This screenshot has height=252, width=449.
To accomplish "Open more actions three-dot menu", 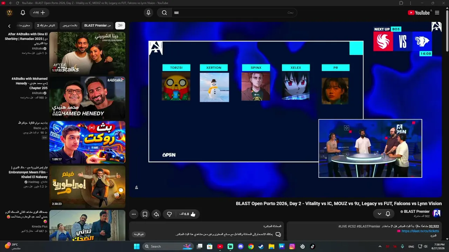I will point(134,214).
